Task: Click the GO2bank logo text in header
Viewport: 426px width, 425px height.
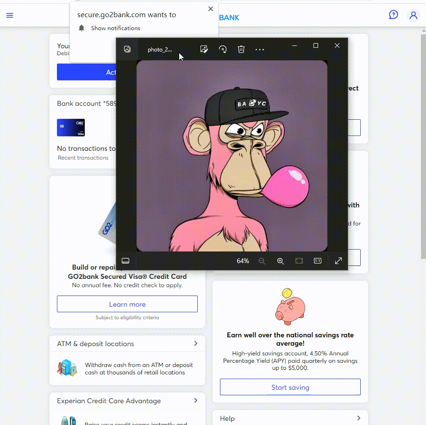Action: (x=229, y=18)
